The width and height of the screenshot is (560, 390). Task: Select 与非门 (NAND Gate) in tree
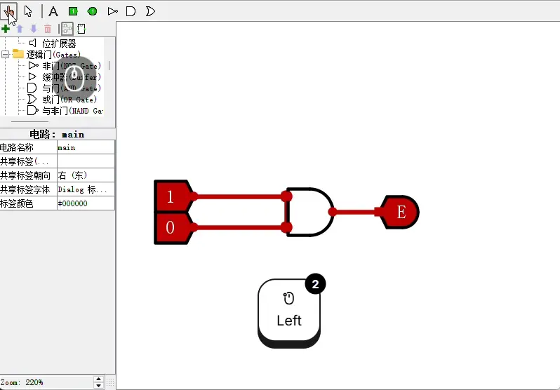(72, 111)
